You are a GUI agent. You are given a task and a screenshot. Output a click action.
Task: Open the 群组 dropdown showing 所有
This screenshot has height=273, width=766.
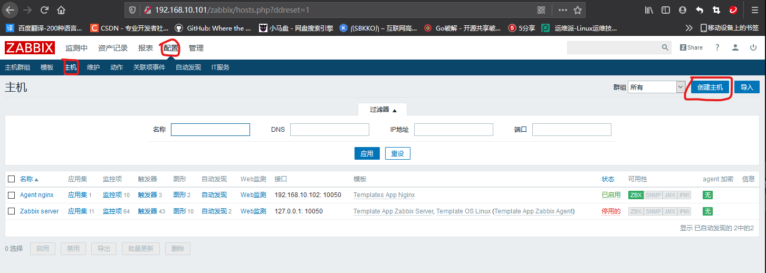[656, 87]
